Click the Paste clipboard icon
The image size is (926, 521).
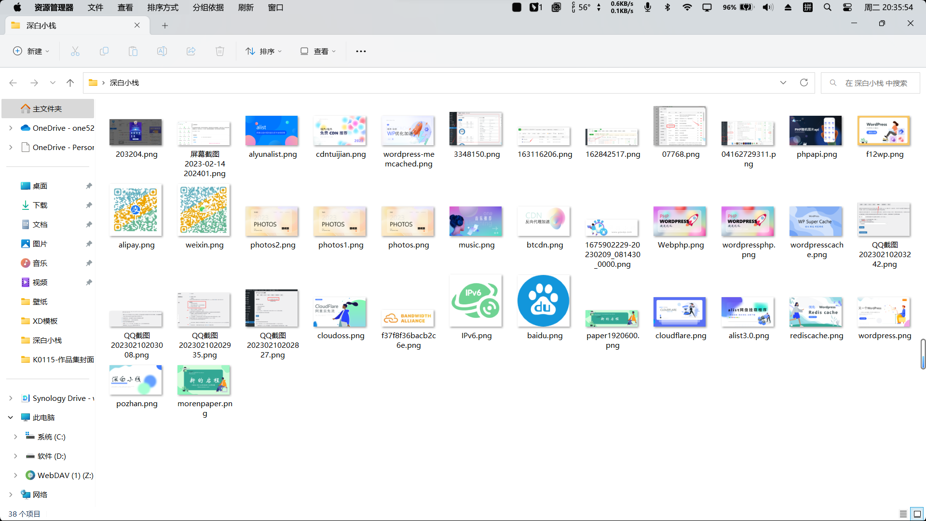tap(133, 51)
